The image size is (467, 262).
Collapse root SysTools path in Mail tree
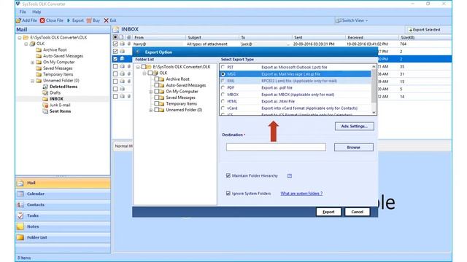click(20, 38)
